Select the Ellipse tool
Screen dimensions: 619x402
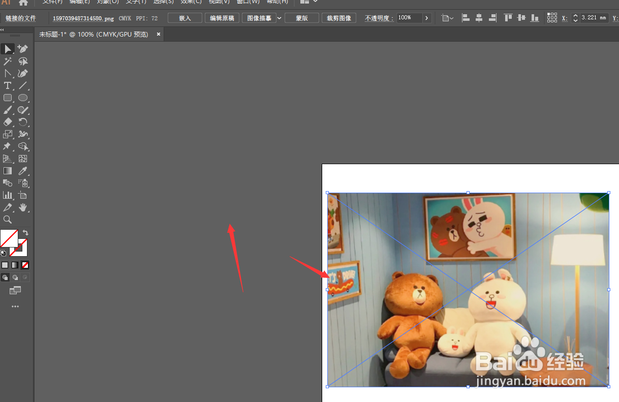pyautogui.click(x=23, y=98)
